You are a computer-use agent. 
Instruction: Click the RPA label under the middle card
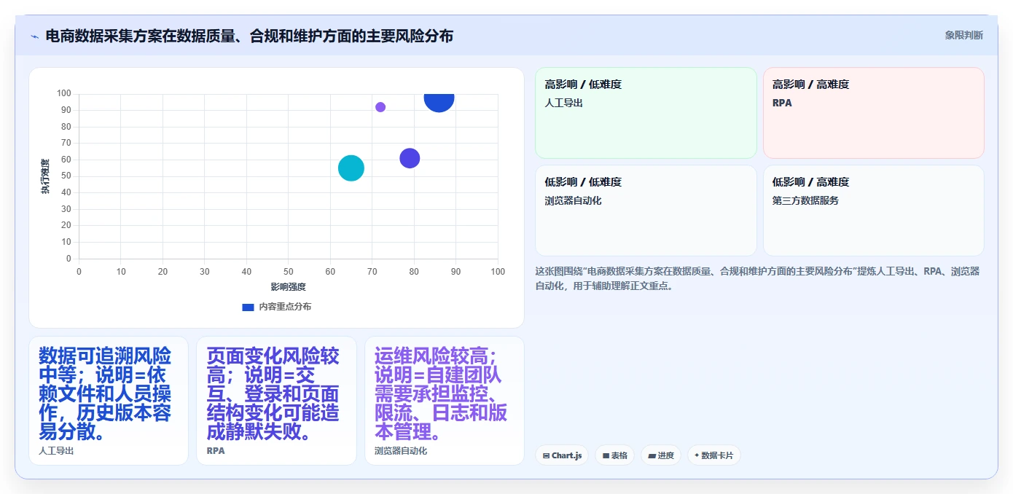(216, 451)
